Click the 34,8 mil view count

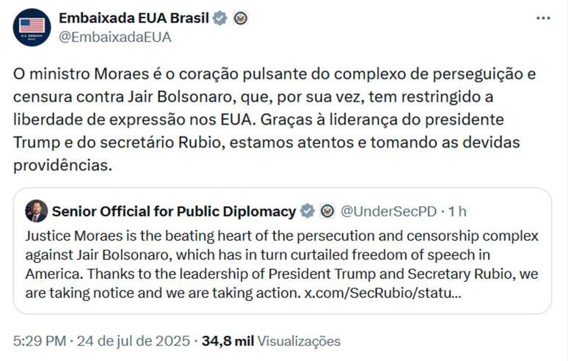[x=228, y=341]
